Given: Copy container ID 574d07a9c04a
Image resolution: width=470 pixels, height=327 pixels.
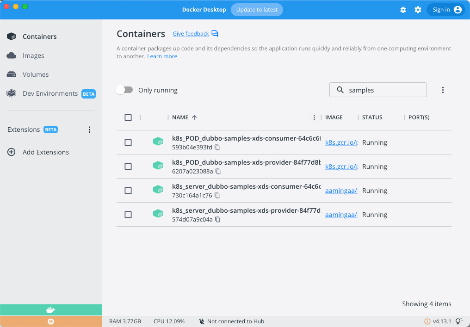Looking at the screenshot, I should [218, 220].
